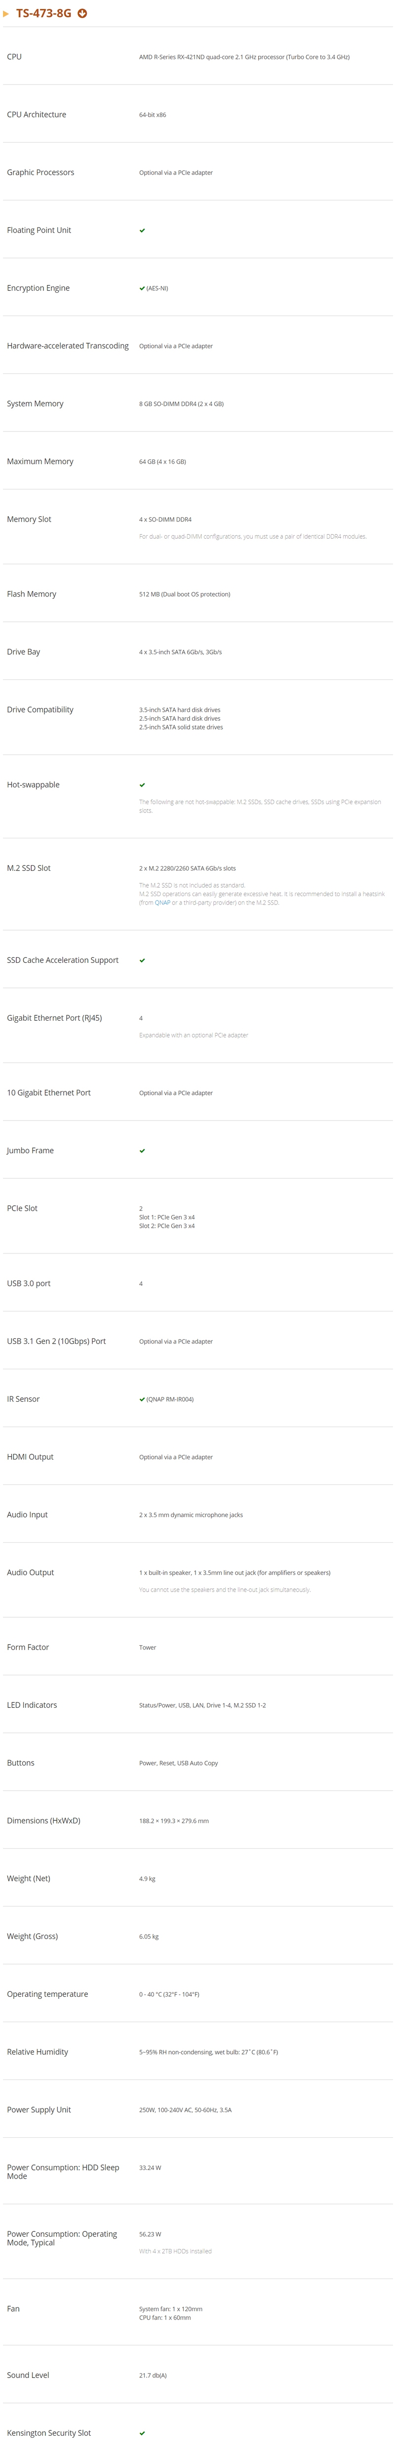Viewport: 395px width, 2460px height.
Task: Click the Hot-swappable green checkmark
Action: 142,785
